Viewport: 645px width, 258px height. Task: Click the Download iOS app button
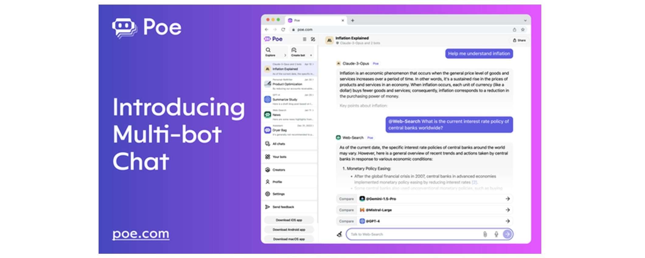289,220
